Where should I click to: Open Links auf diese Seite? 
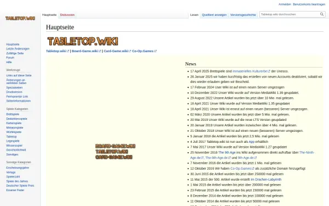tap(19, 75)
